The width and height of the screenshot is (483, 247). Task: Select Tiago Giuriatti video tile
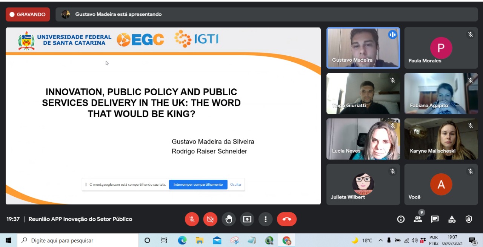point(363,94)
